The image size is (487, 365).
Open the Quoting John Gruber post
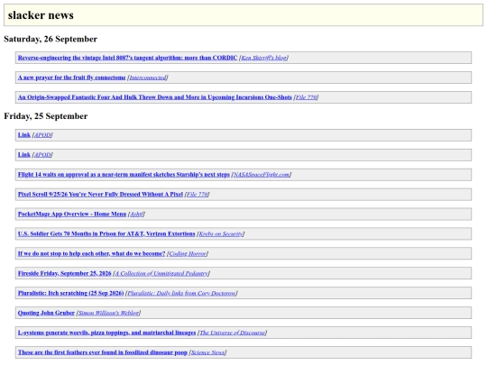point(46,313)
